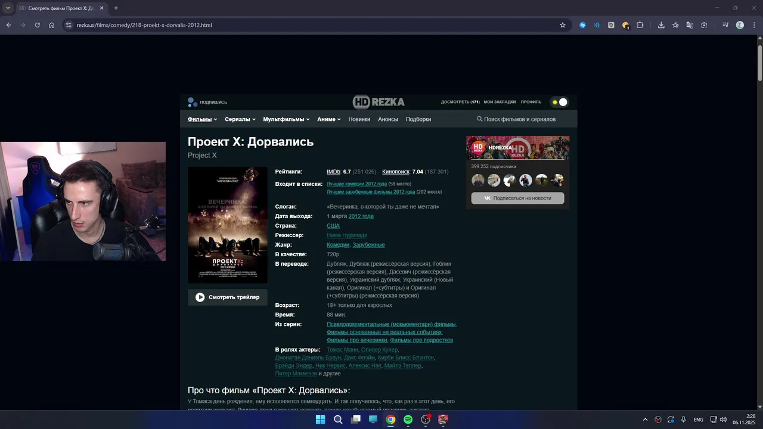Image resolution: width=763 pixels, height=429 pixels.
Task: Open the Новинки section
Action: coord(359,119)
